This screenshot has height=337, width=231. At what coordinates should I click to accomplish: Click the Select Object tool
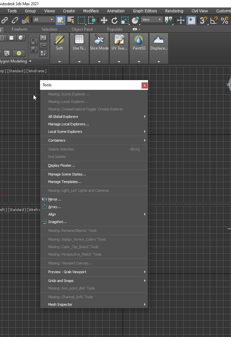[60, 20]
